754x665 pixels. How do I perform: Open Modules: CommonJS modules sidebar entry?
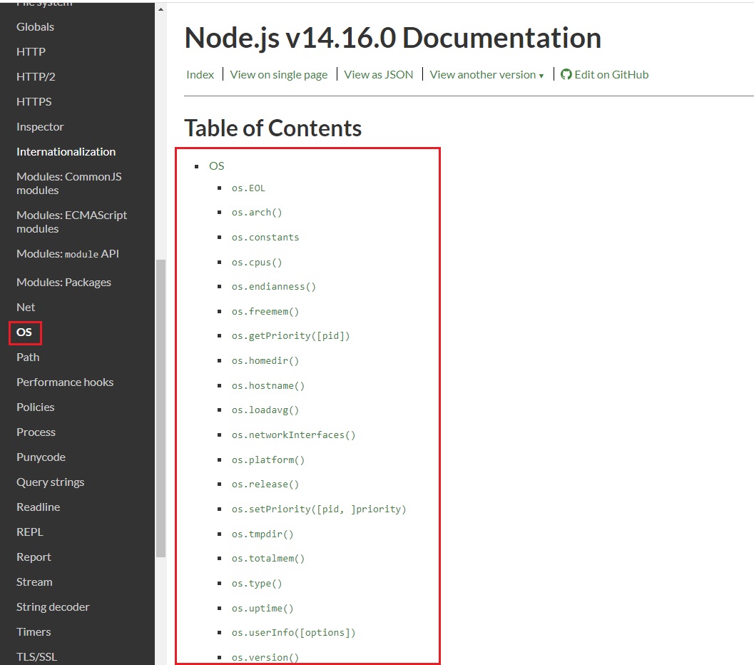pos(68,183)
